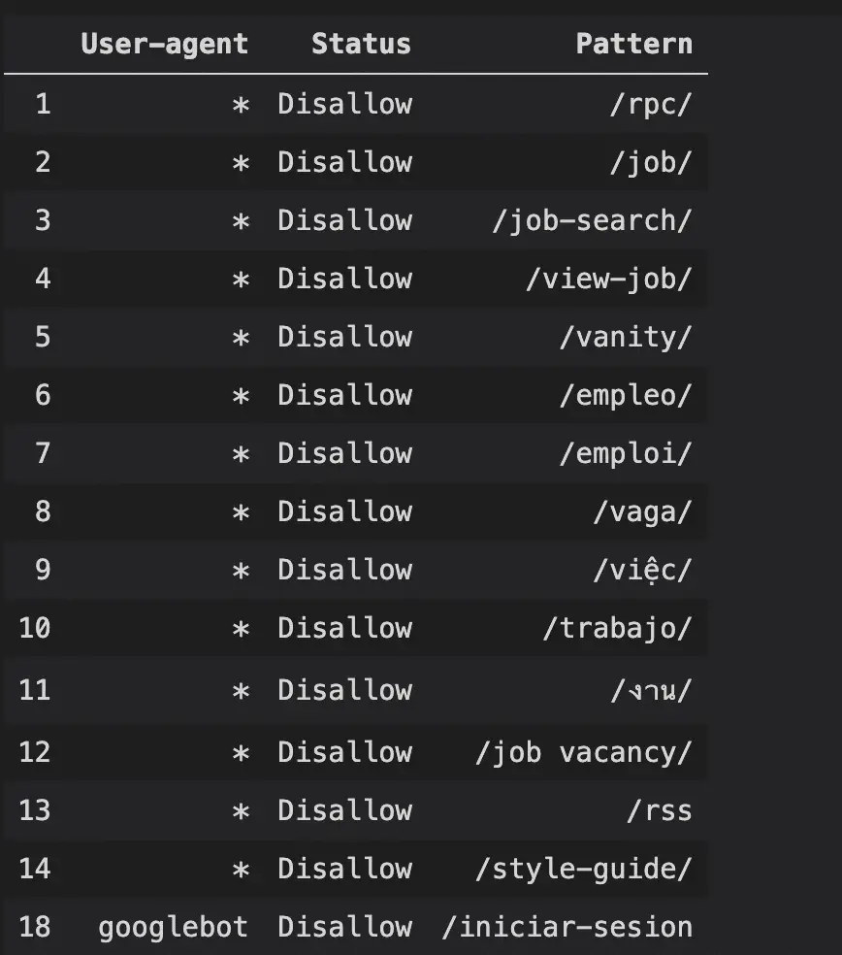842x955 pixels.
Task: Click the /view-job/ pattern entry
Action: 609,280
